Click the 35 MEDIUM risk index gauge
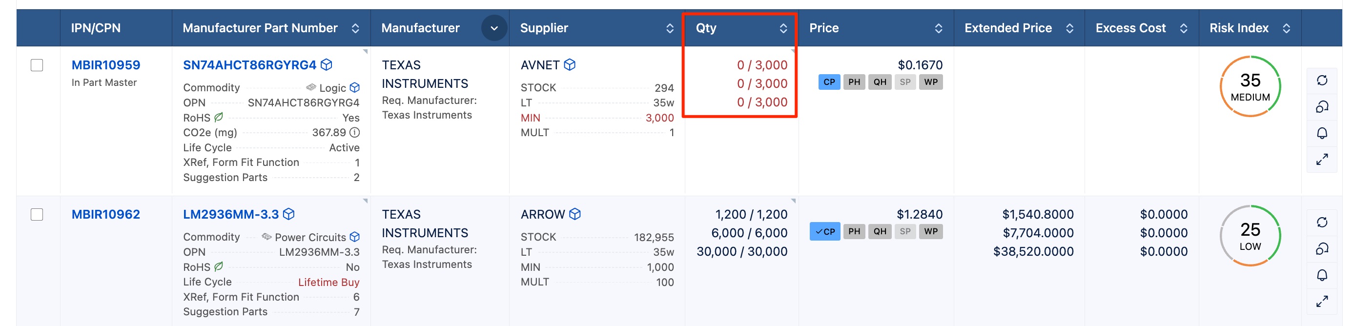The width and height of the screenshot is (1354, 326). tap(1250, 87)
